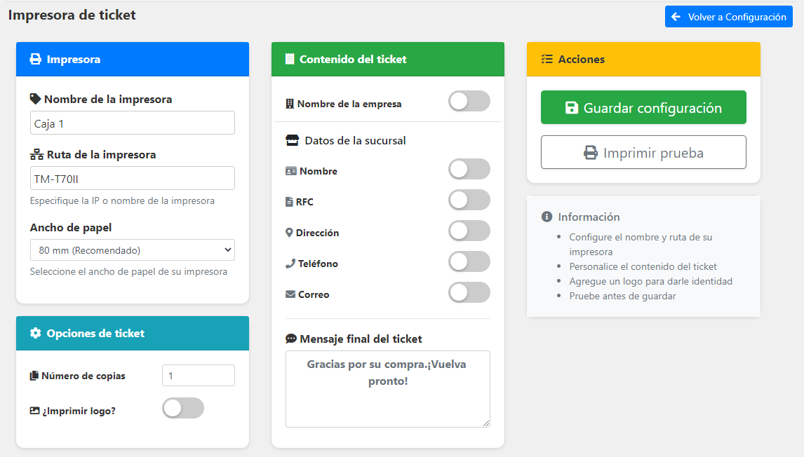804x457 pixels.
Task: Click the envelope icon beside Correo
Action: point(290,294)
